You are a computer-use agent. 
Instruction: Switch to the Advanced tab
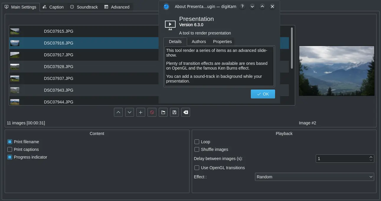coord(117,7)
